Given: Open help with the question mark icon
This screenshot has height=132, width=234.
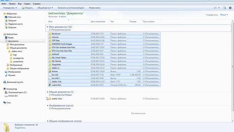Looking at the screenshot, I should click(x=230, y=8).
